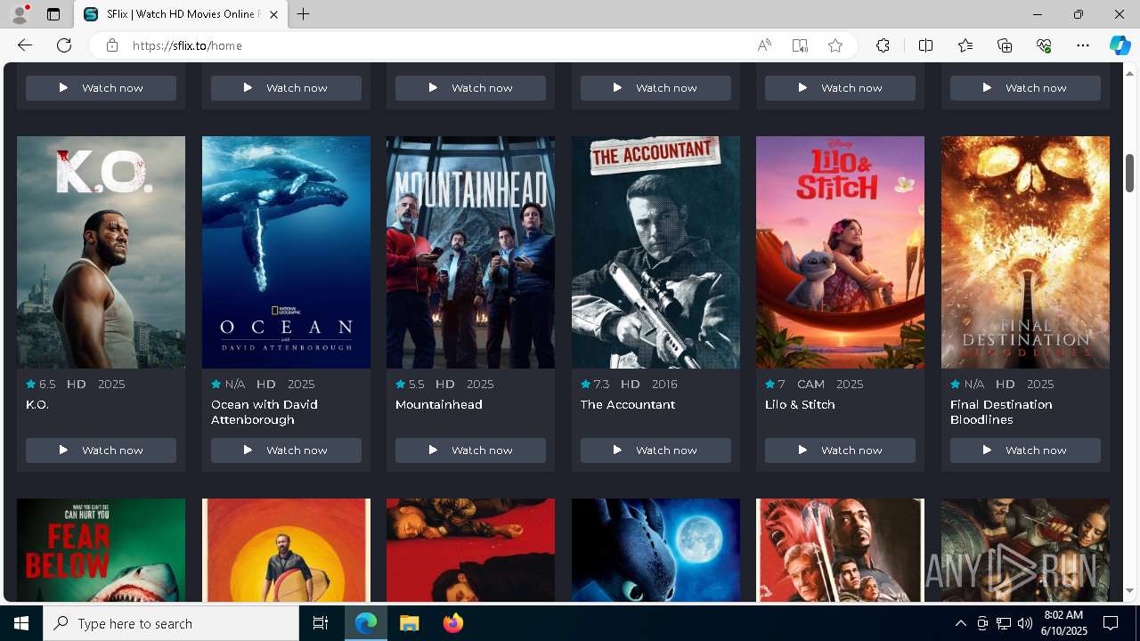Image resolution: width=1140 pixels, height=641 pixels.
Task: Open Ocean with David Attenborough poster
Action: 286,252
